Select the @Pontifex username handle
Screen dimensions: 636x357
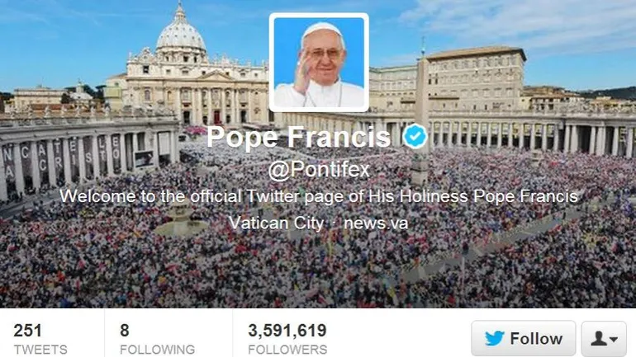tap(319, 169)
